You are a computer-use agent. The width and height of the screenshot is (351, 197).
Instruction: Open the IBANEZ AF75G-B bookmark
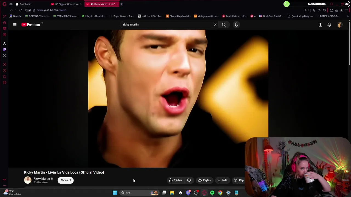[327, 16]
